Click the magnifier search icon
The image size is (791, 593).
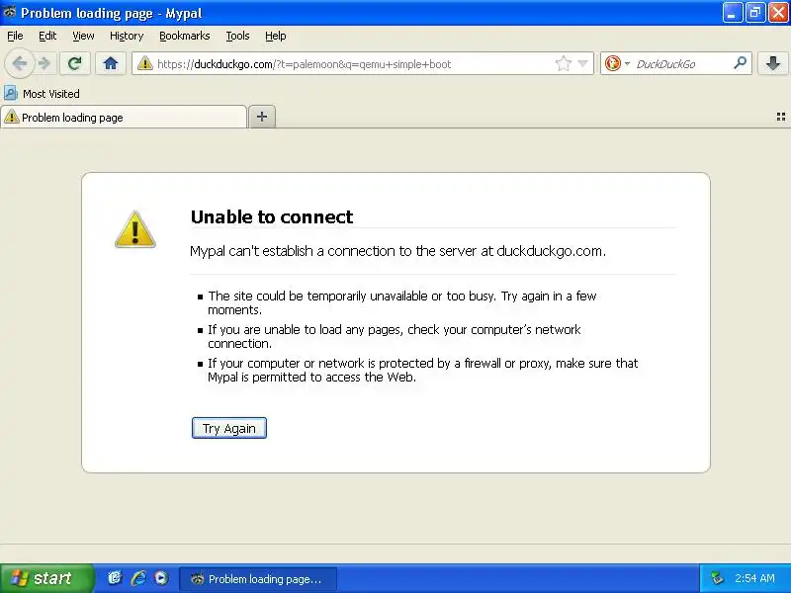coord(740,63)
